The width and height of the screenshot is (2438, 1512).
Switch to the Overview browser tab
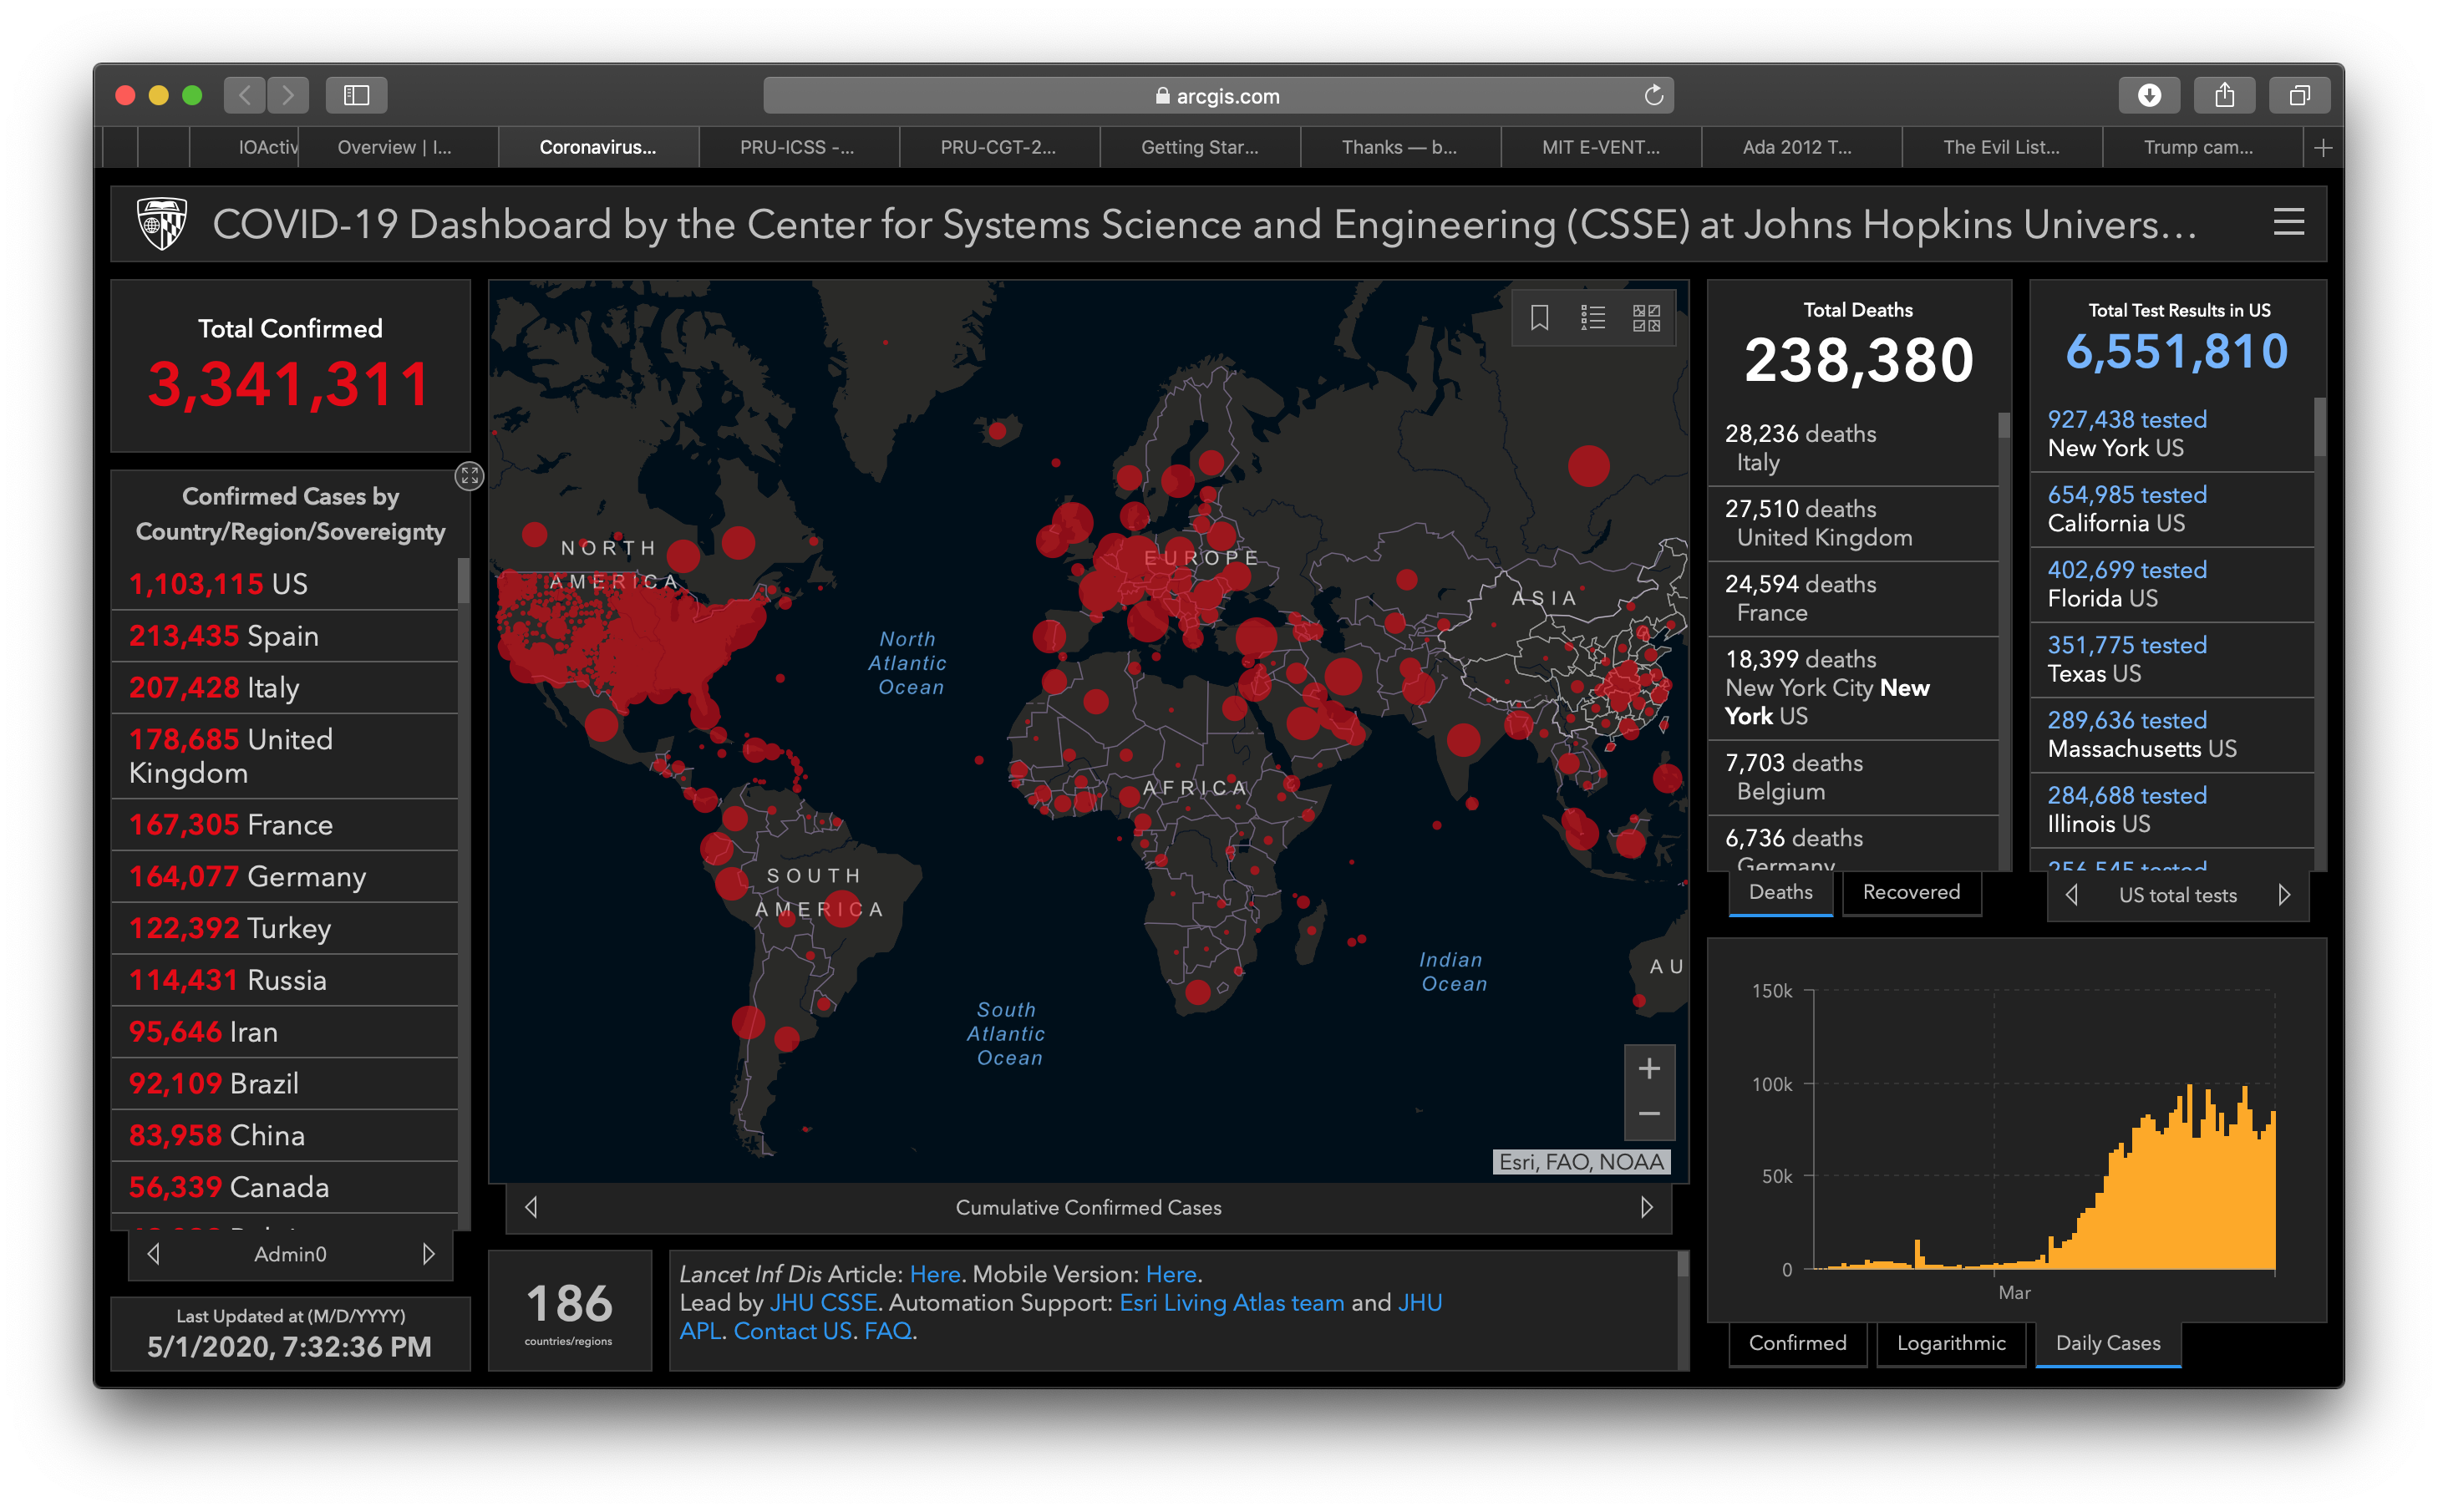pos(396,148)
